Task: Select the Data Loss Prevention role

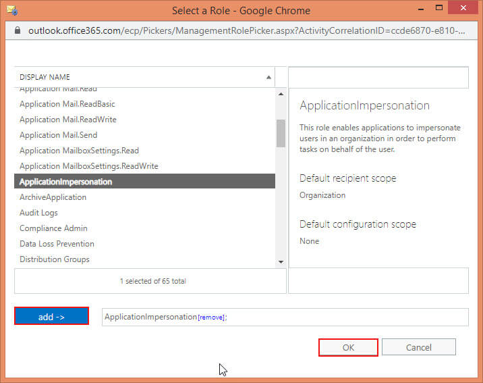Action: 144,244
